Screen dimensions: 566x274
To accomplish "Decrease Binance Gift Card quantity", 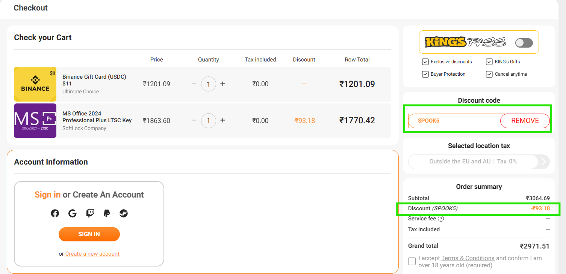I will (194, 84).
